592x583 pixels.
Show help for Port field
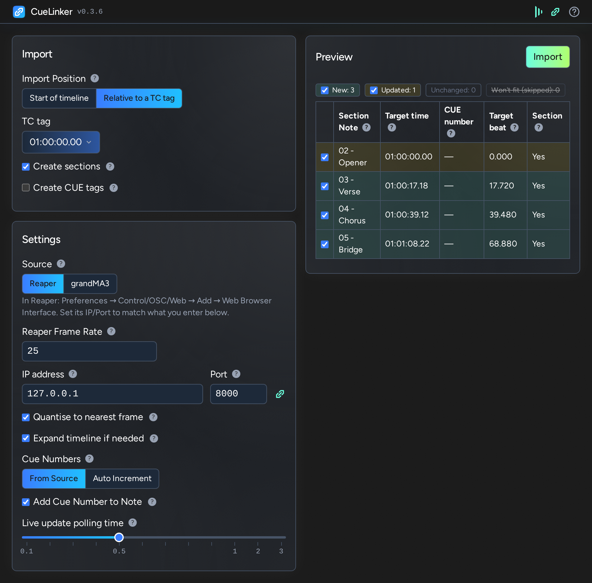pyautogui.click(x=236, y=374)
